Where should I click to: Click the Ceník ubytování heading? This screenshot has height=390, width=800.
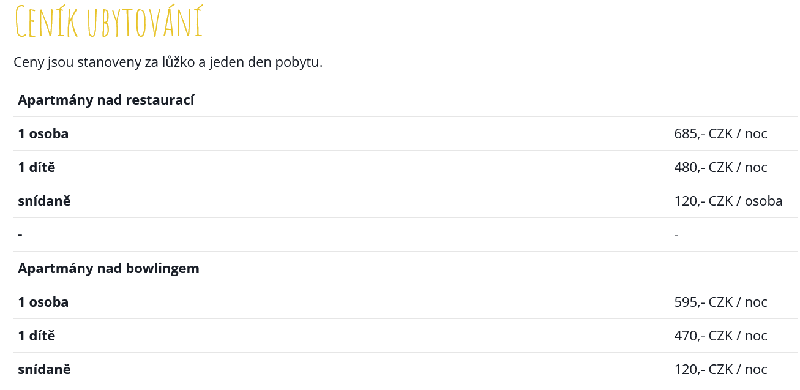[x=108, y=23]
